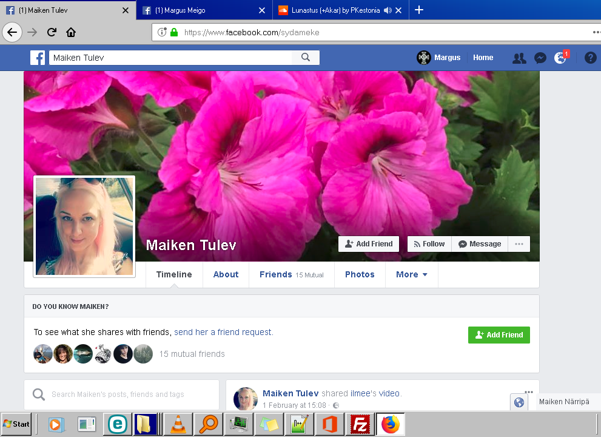Click the Maiken Tulev cover name
The width and height of the screenshot is (601, 437).
click(191, 245)
